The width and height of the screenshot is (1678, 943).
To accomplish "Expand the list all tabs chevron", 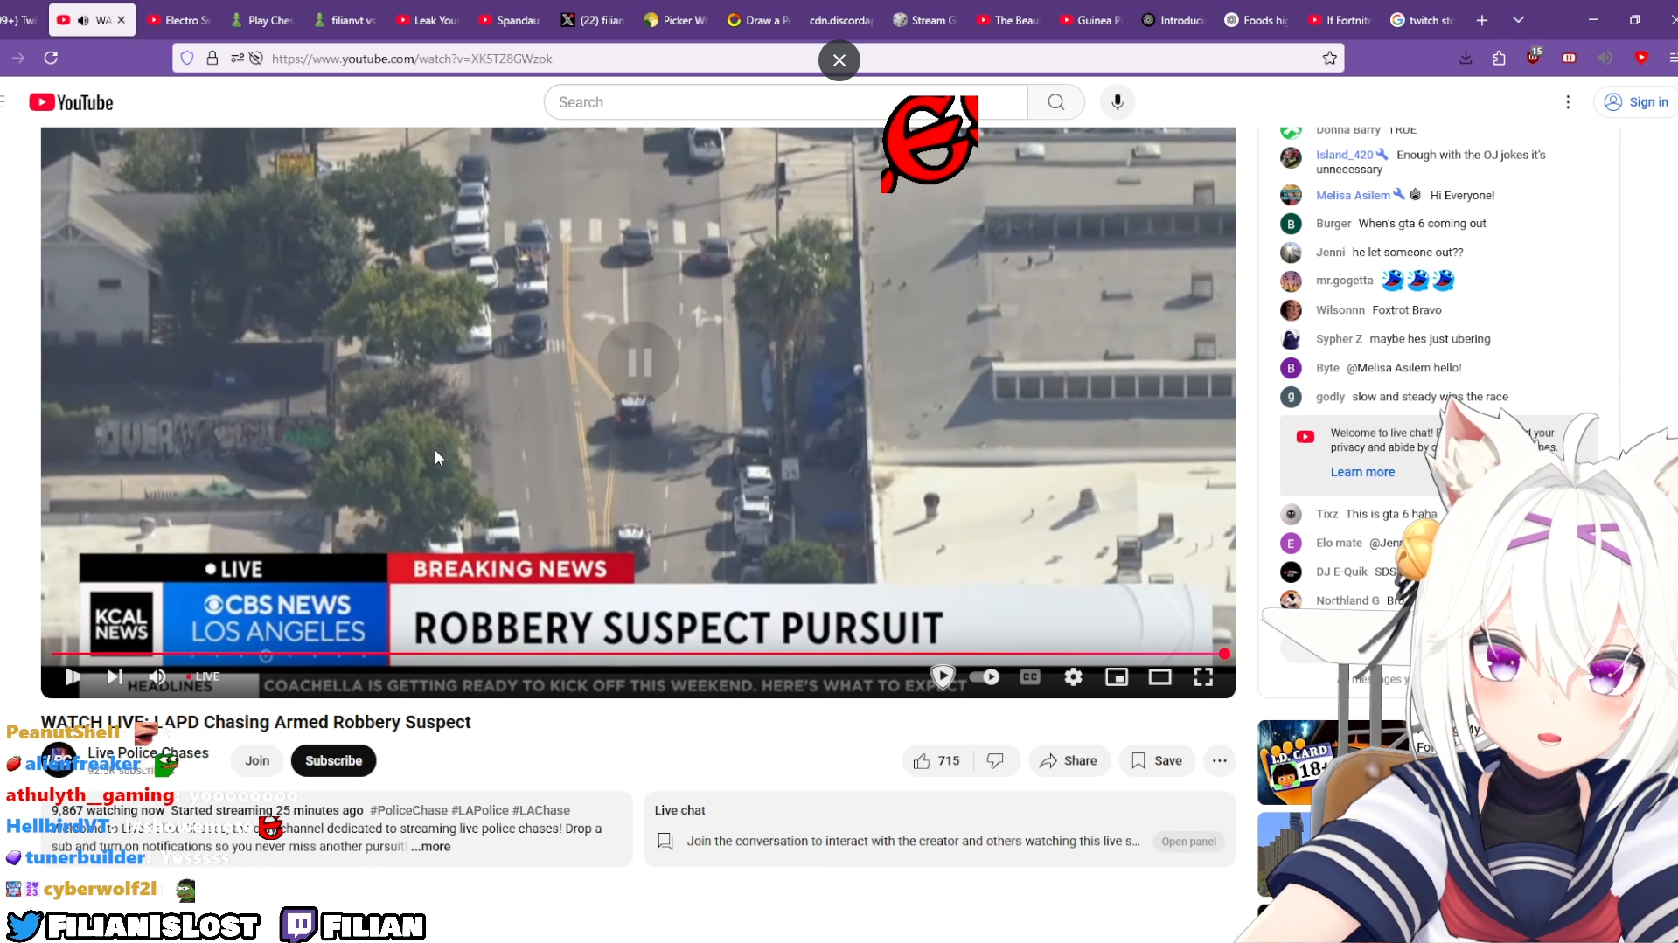I will (1518, 20).
